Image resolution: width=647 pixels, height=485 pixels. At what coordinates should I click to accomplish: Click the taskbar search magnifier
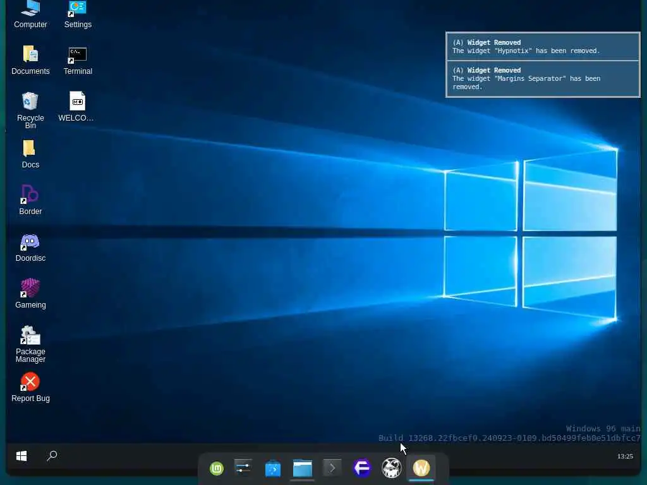52,456
